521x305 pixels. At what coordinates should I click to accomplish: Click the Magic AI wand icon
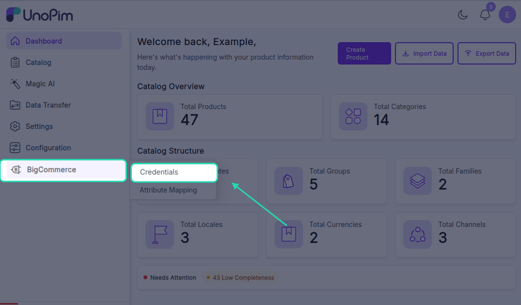click(15, 83)
